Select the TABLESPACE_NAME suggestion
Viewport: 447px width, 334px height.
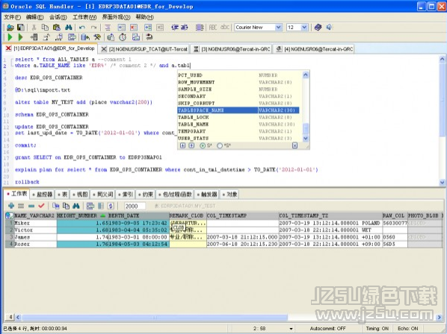click(238, 110)
